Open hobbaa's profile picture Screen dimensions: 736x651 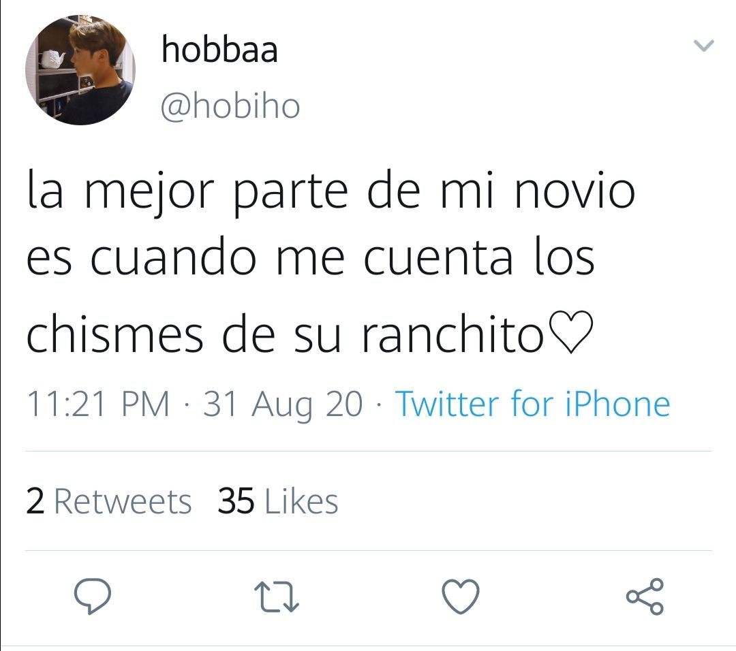[80, 70]
